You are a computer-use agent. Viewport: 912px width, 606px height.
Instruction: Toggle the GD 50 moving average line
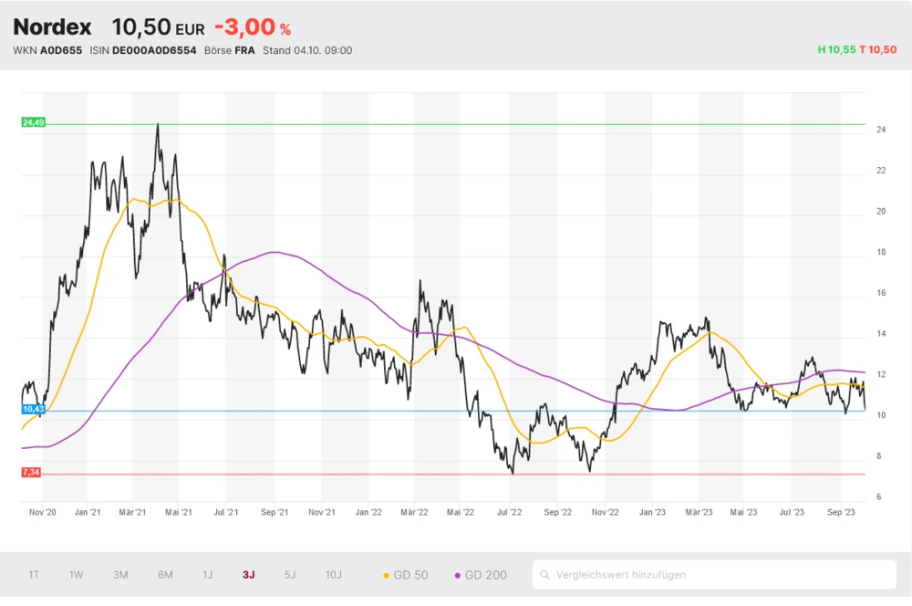pyautogui.click(x=406, y=575)
